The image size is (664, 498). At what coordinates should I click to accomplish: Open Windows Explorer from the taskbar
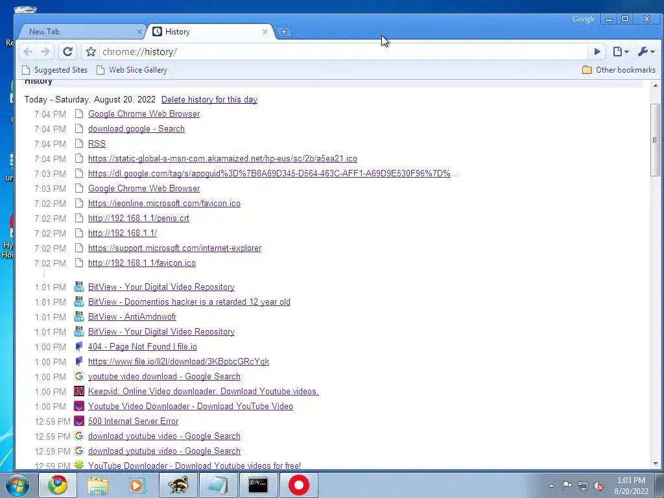98,485
